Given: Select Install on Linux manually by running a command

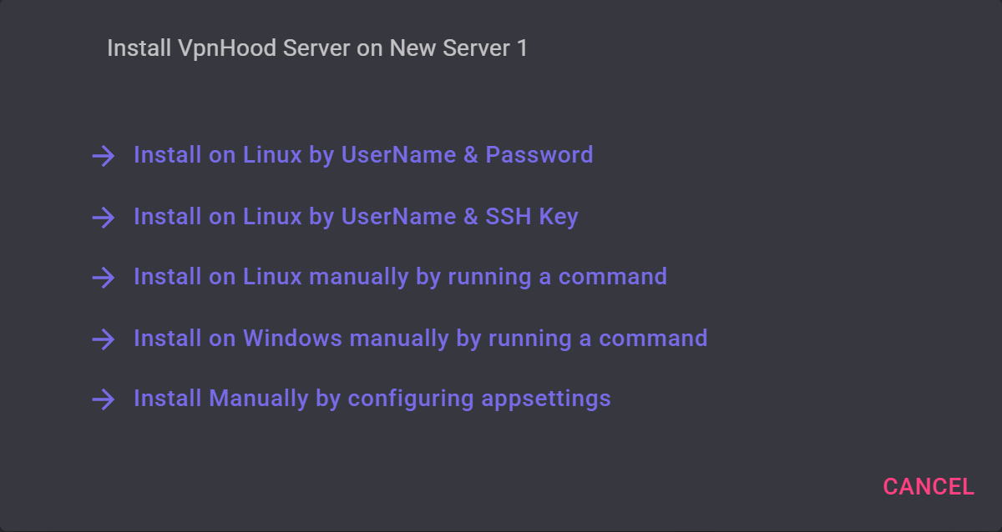Looking at the screenshot, I should (400, 277).
